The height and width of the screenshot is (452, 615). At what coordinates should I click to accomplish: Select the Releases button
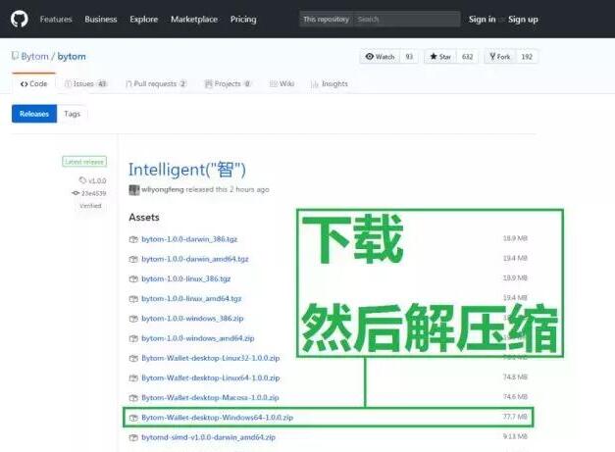tap(34, 114)
